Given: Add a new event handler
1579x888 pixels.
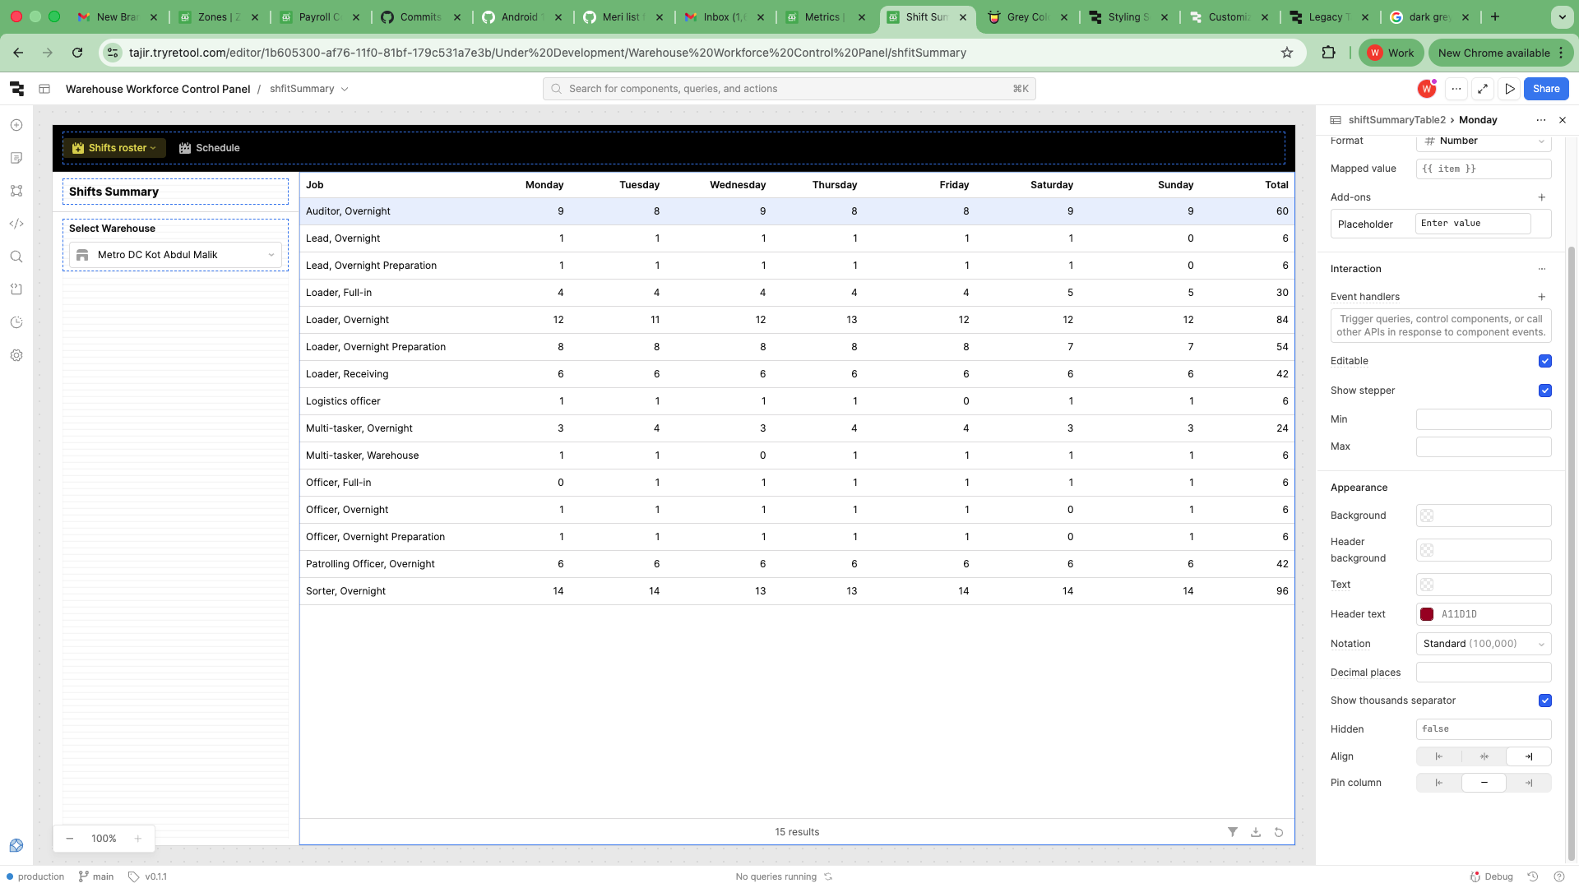Looking at the screenshot, I should pos(1542,297).
